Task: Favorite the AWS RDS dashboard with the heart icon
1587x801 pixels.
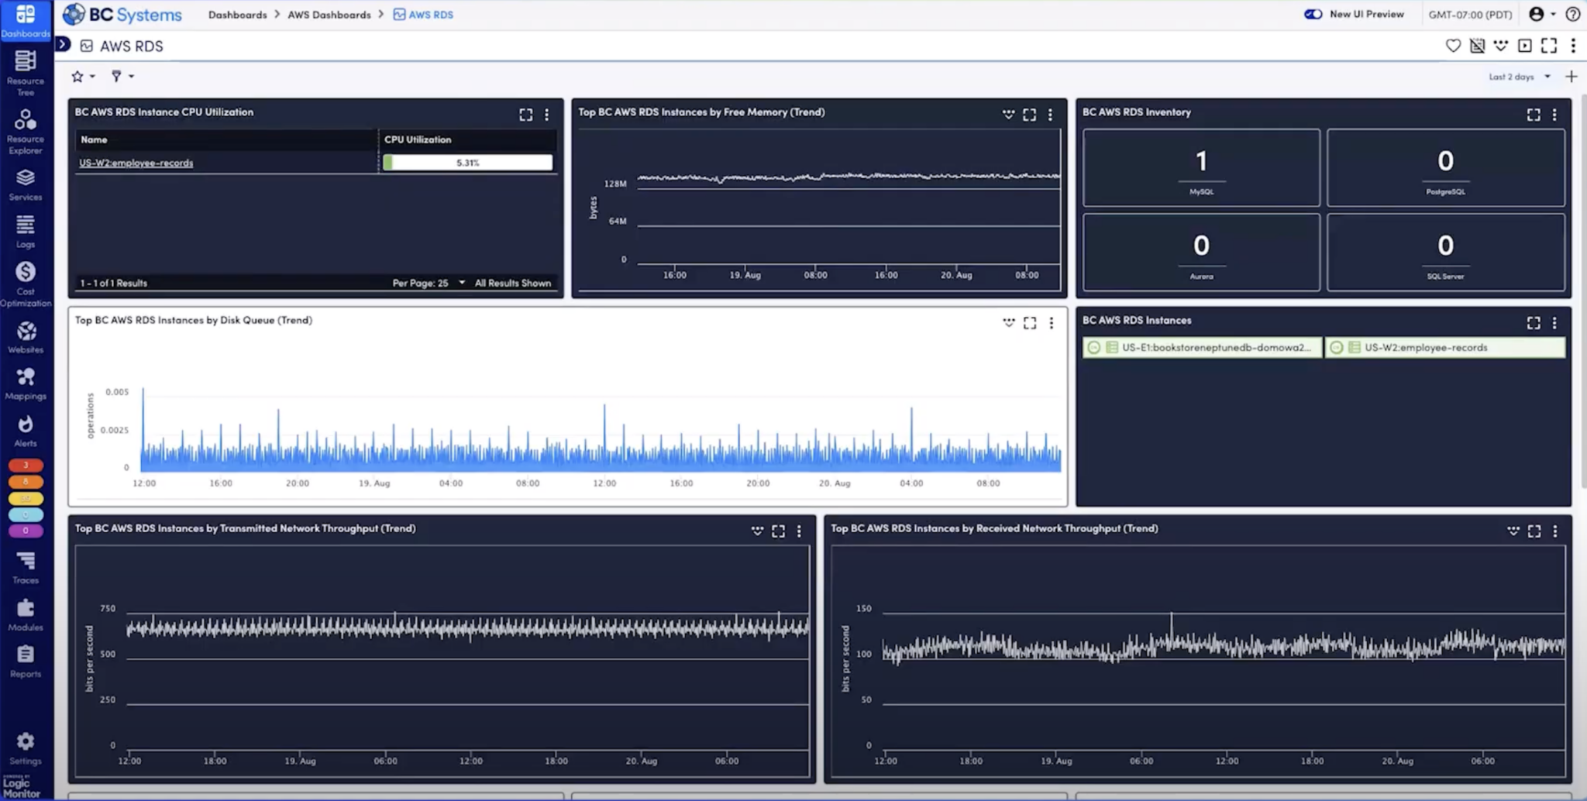Action: 1453,46
